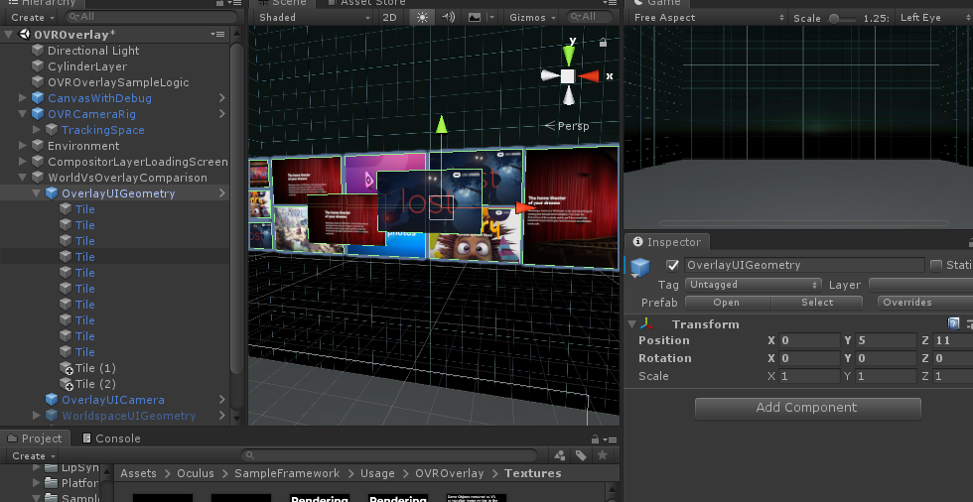Click the OverlayUIGeometry name field in Inspector
The image size is (973, 502).
804,265
